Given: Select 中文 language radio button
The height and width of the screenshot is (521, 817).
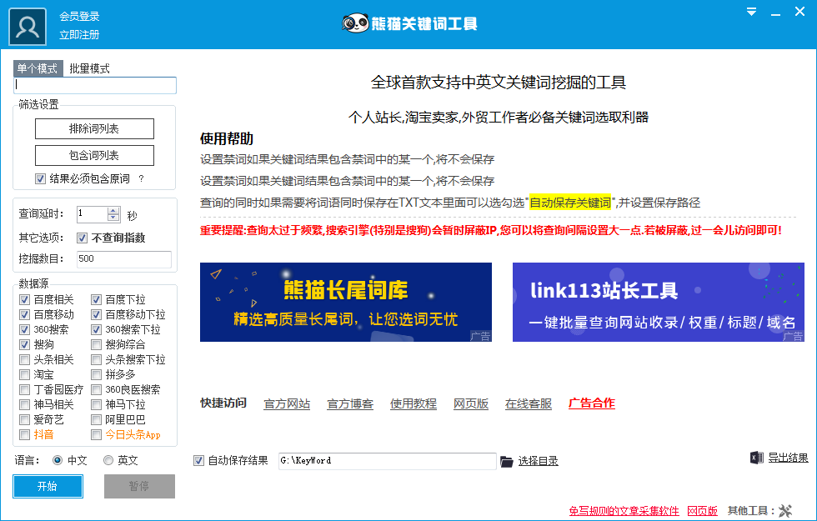Looking at the screenshot, I should (58, 460).
